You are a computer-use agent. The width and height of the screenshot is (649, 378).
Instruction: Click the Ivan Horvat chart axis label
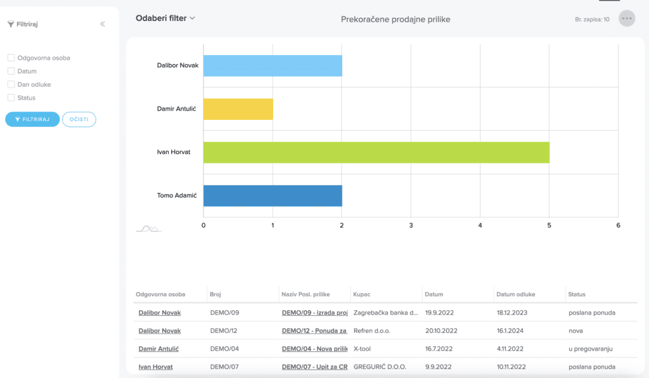point(174,152)
